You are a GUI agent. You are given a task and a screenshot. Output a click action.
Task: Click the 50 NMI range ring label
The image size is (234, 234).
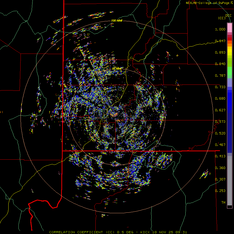coord(117,69)
